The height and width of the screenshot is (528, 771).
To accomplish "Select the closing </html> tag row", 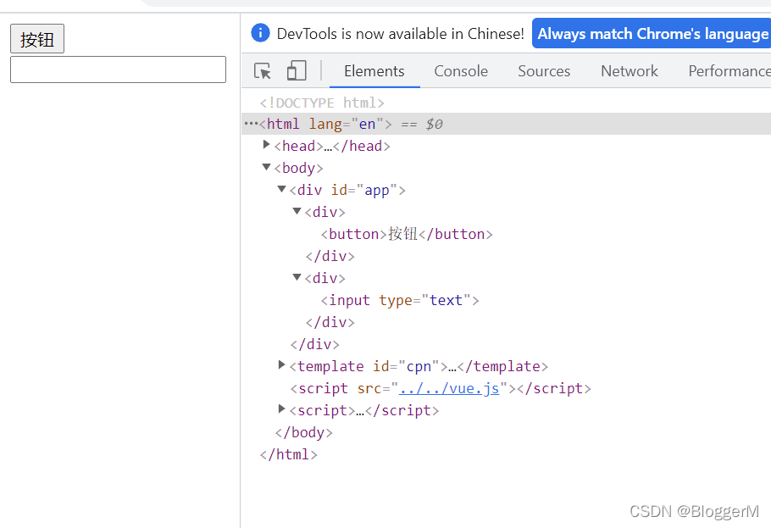I will pyautogui.click(x=289, y=454).
